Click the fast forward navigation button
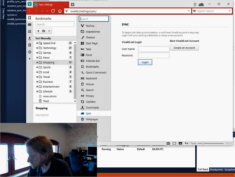The width and height of the screenshot is (235, 177). tap(47, 11)
